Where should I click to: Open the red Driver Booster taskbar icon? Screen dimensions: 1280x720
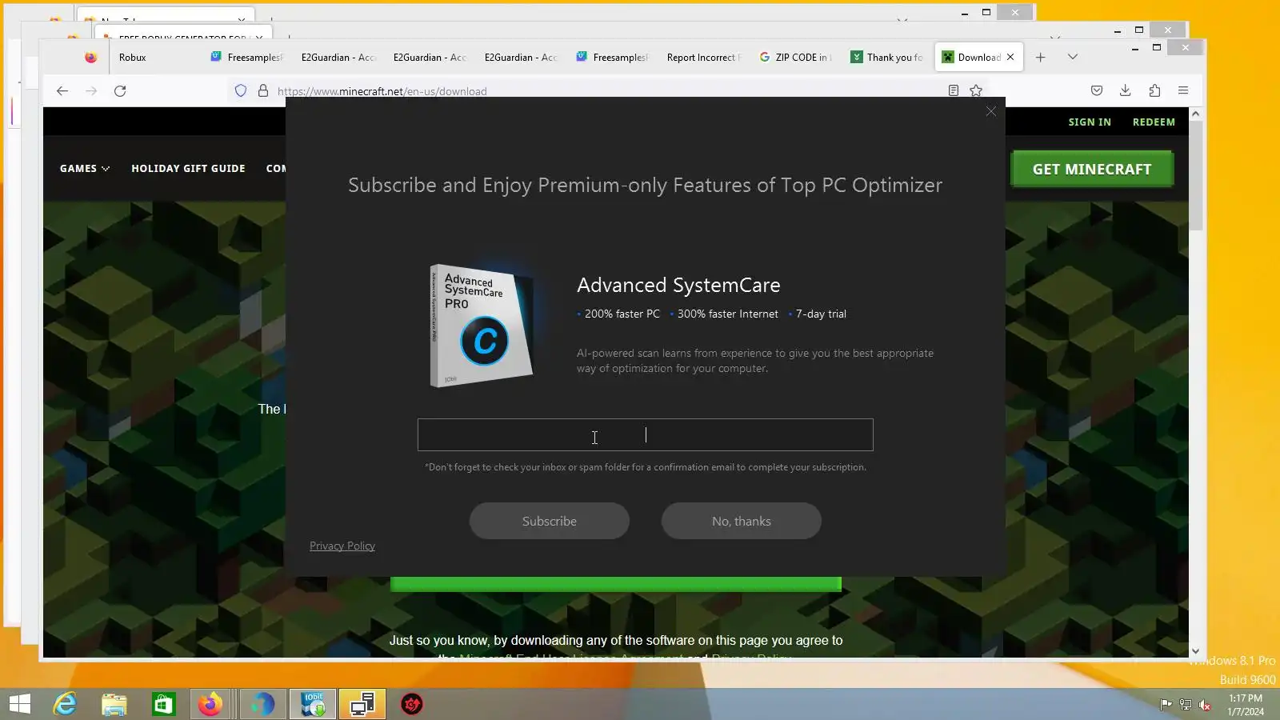click(411, 704)
